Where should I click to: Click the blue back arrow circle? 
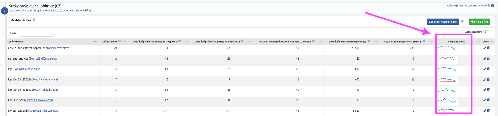click(x=4, y=11)
